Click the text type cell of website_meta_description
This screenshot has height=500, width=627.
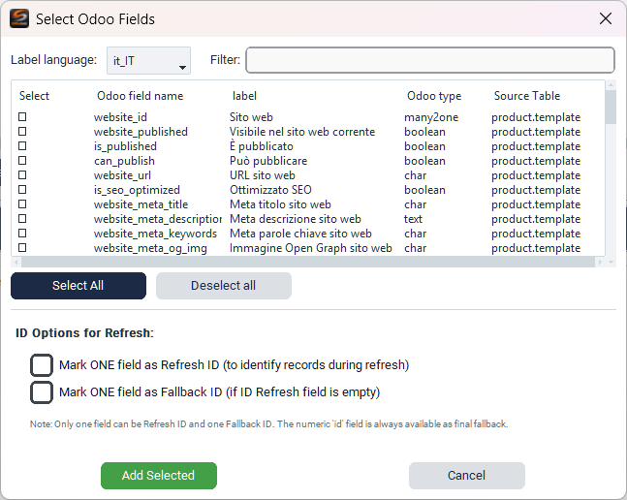(x=413, y=219)
